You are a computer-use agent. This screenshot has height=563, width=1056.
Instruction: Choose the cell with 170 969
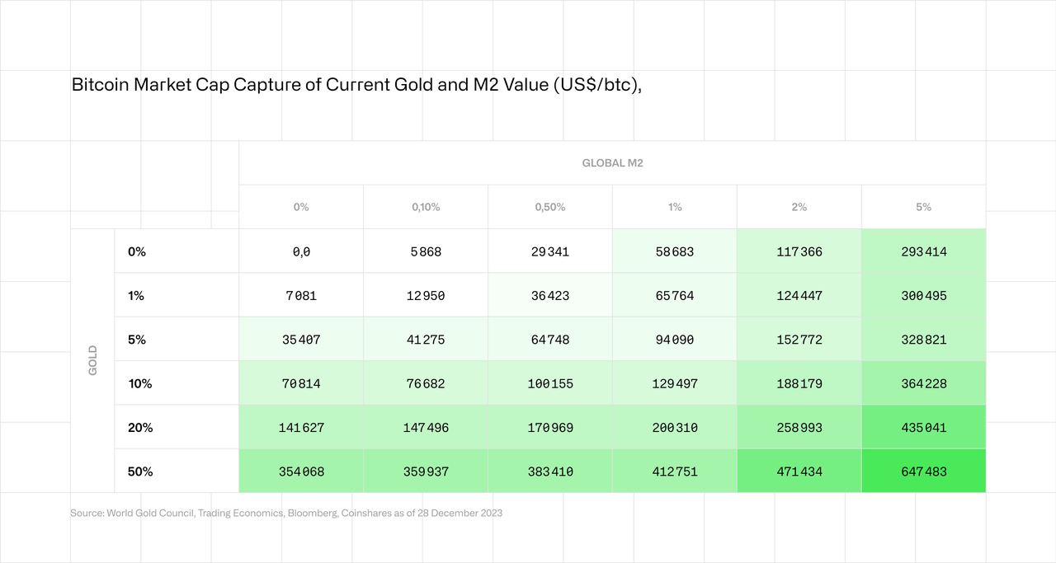550,427
